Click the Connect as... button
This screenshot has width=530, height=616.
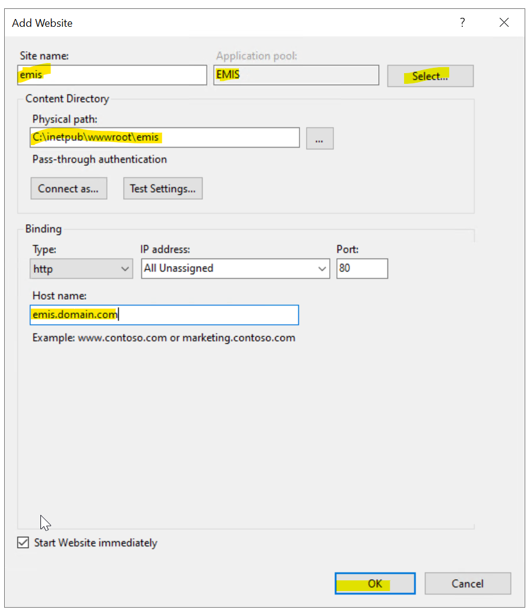pyautogui.click(x=68, y=188)
